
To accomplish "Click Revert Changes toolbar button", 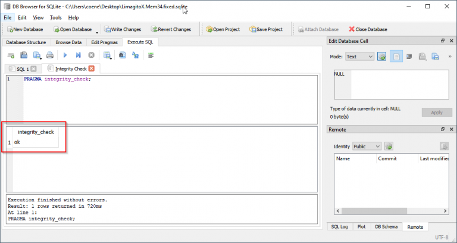I will click(x=171, y=29).
